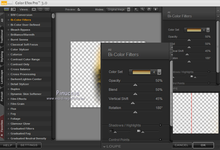Select the Graduated Neutral Density filter
Image resolution: width=220 pixels, height=150 pixels.
28,138
